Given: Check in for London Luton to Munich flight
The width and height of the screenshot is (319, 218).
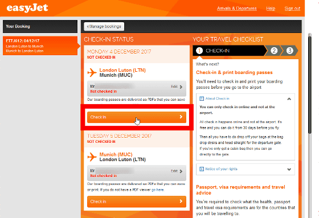Looking at the screenshot, I should coord(137,117).
